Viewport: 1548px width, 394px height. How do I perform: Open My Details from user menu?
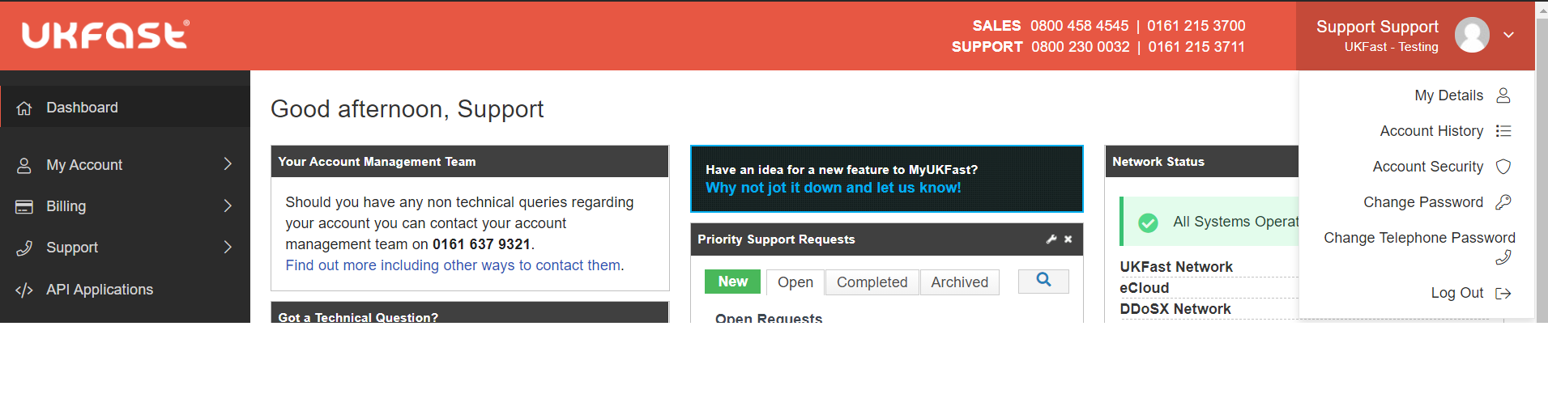coord(1448,95)
